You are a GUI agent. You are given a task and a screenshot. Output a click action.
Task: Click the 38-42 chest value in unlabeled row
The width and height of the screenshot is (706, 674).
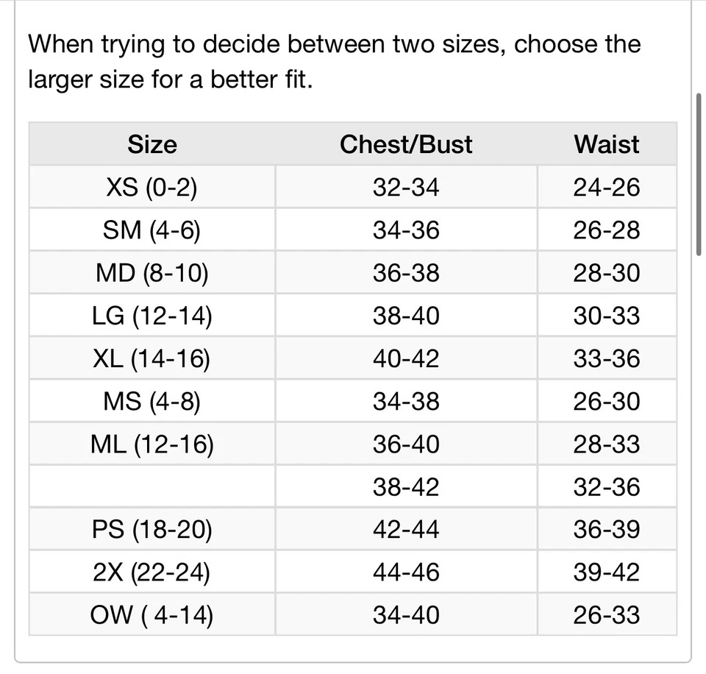click(406, 486)
